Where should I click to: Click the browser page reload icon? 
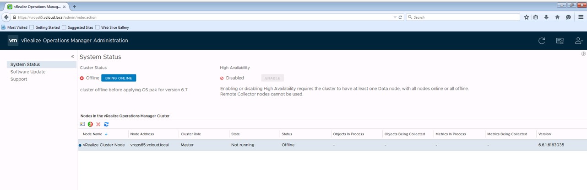[400, 17]
